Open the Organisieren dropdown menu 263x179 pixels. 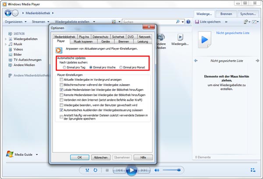tap(16, 22)
